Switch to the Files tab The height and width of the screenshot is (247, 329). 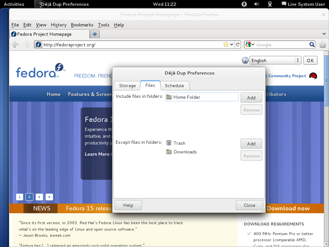click(150, 85)
